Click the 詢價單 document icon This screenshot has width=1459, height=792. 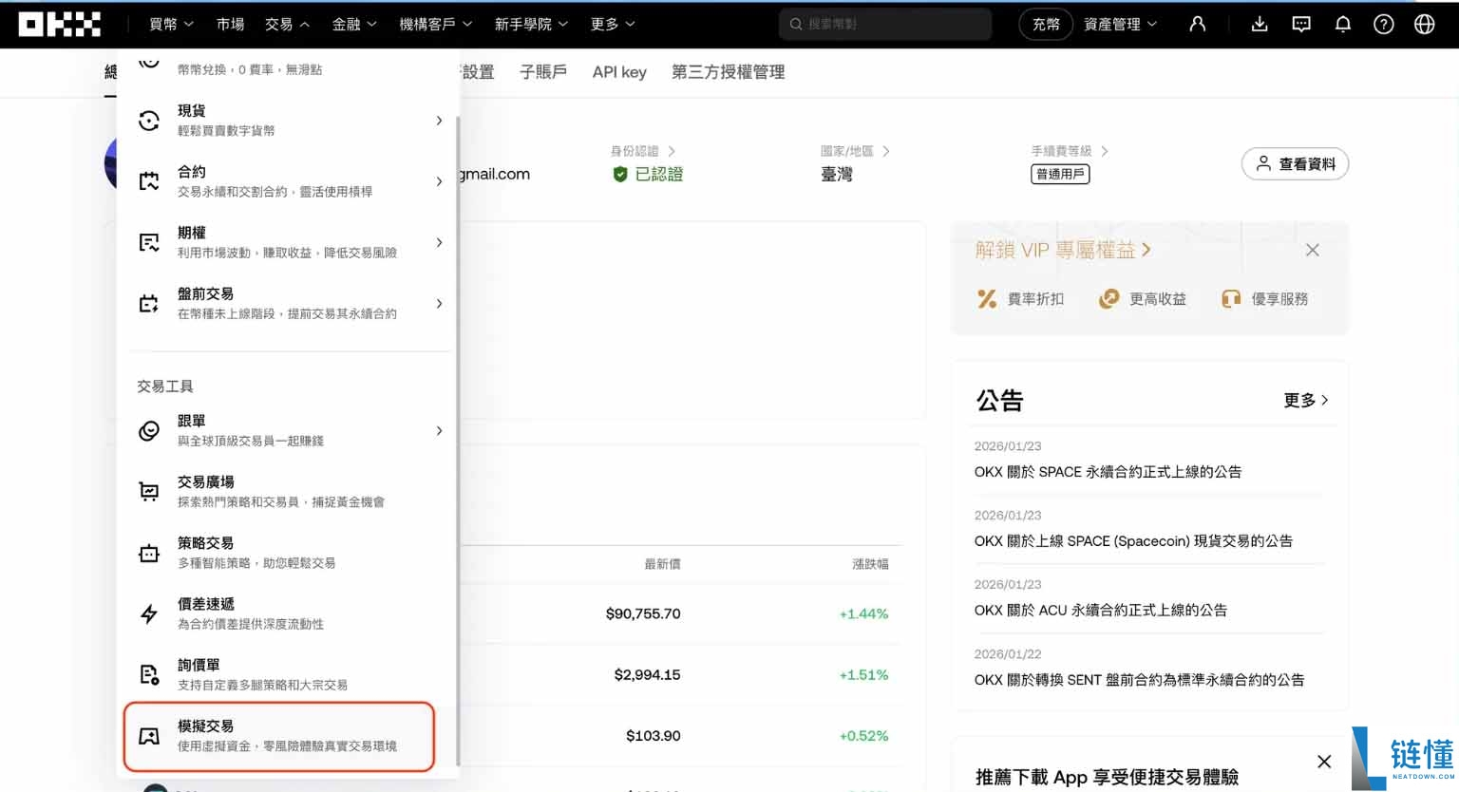click(x=149, y=674)
